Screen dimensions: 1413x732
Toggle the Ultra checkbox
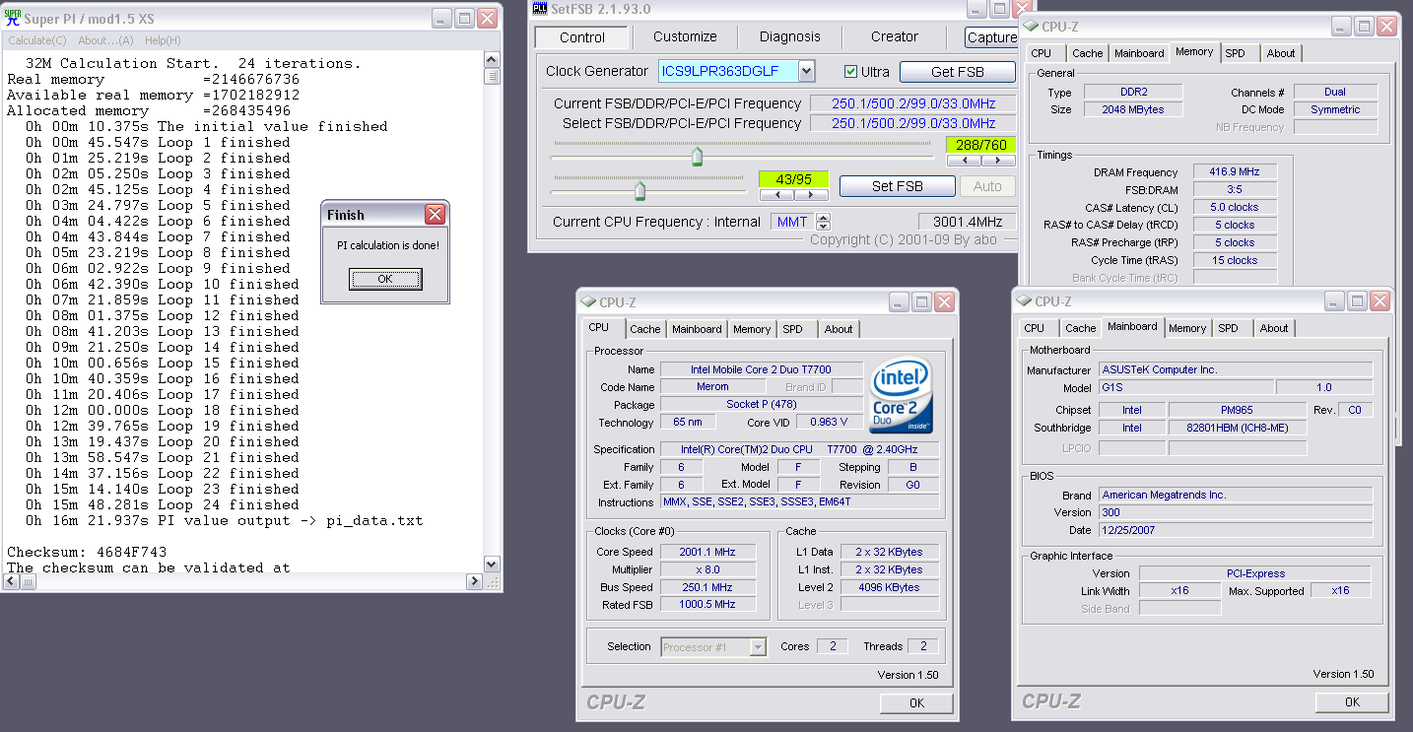(x=851, y=72)
